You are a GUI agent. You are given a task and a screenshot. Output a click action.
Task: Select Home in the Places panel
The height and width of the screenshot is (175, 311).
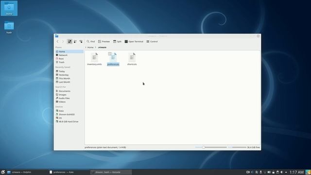[69, 52]
